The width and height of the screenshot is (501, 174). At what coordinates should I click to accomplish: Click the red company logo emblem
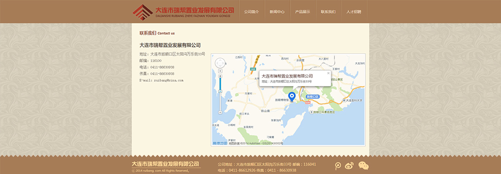(x=143, y=12)
